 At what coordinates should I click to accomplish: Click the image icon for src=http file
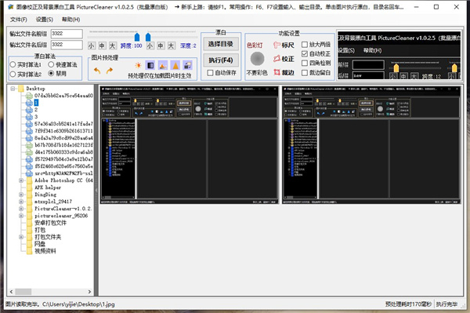click(x=29, y=173)
